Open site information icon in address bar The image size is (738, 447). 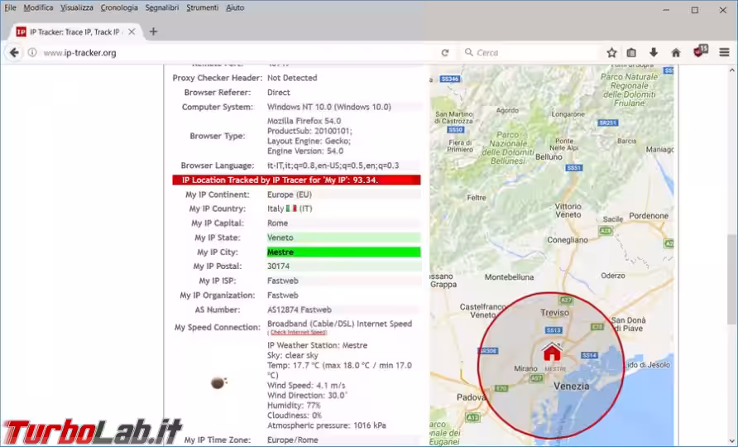(32, 53)
